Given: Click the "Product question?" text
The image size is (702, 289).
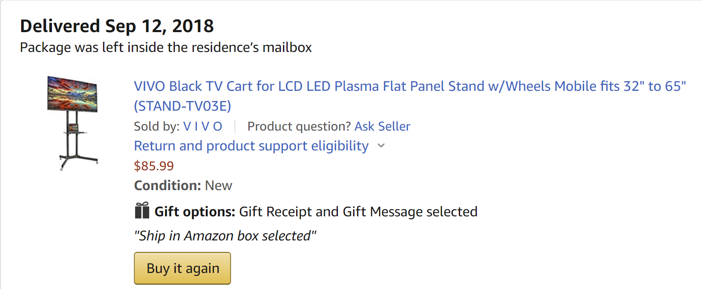Looking at the screenshot, I should (299, 126).
